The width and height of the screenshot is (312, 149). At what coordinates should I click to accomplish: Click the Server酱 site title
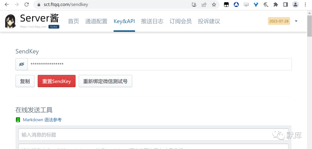[39, 18]
